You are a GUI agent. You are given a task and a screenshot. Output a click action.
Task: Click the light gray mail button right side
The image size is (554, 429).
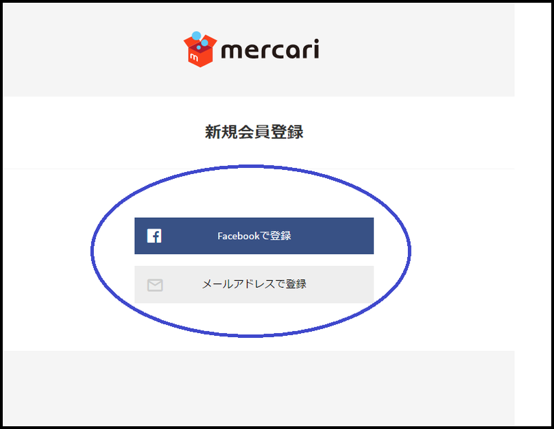pos(341,284)
